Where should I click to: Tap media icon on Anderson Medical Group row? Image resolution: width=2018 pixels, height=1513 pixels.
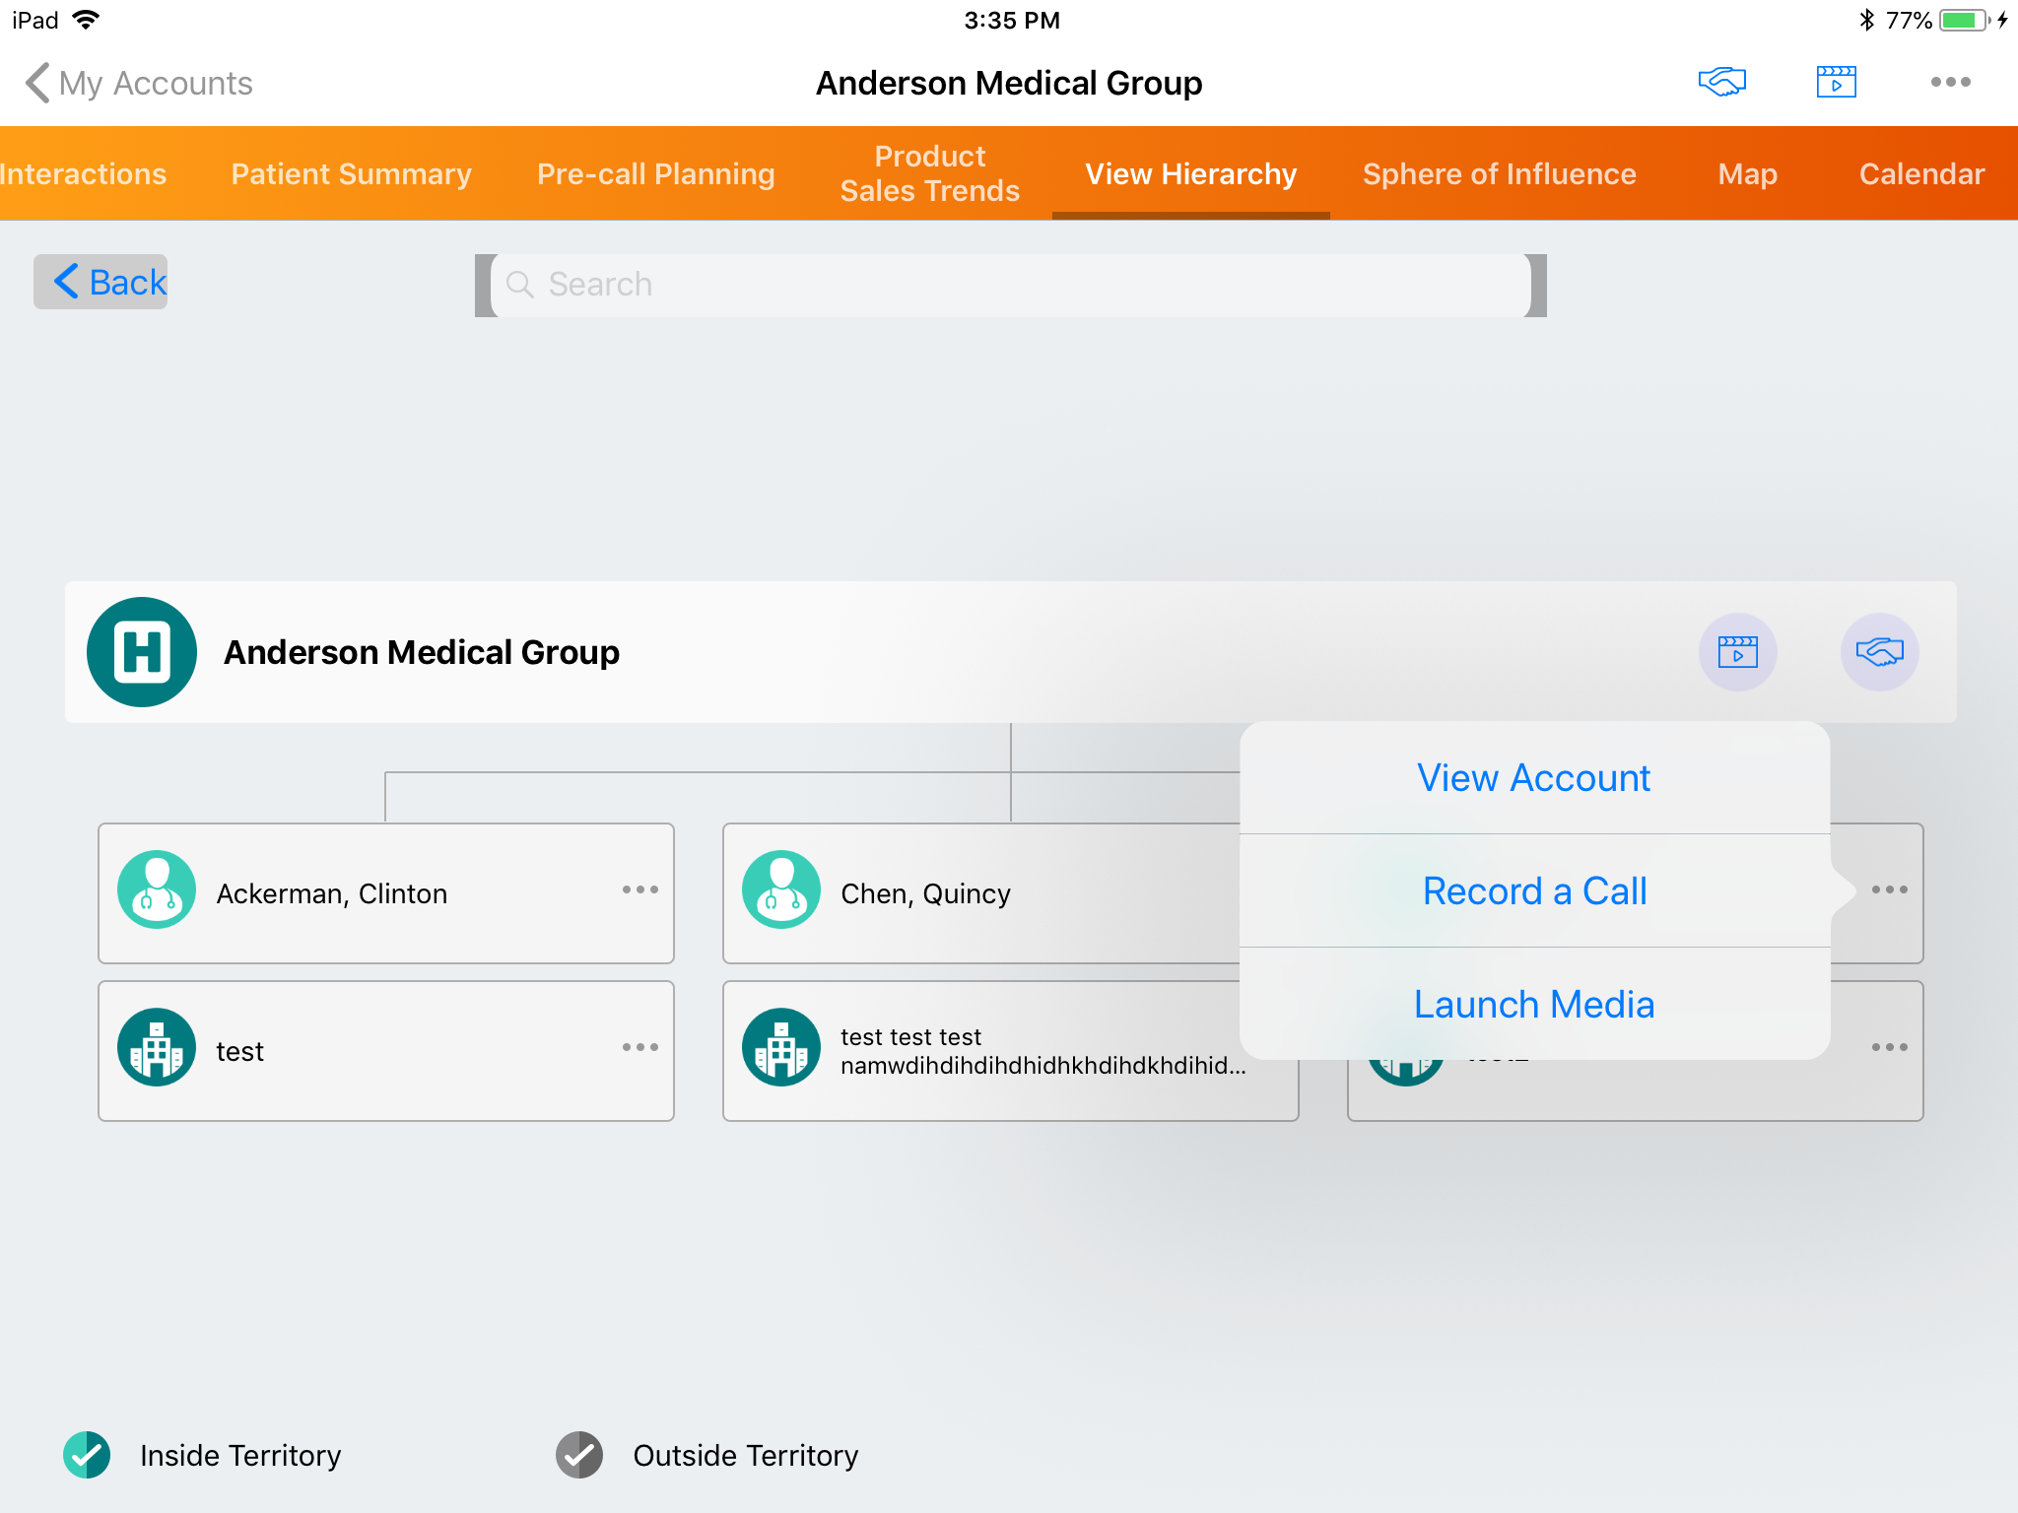pyautogui.click(x=1737, y=652)
